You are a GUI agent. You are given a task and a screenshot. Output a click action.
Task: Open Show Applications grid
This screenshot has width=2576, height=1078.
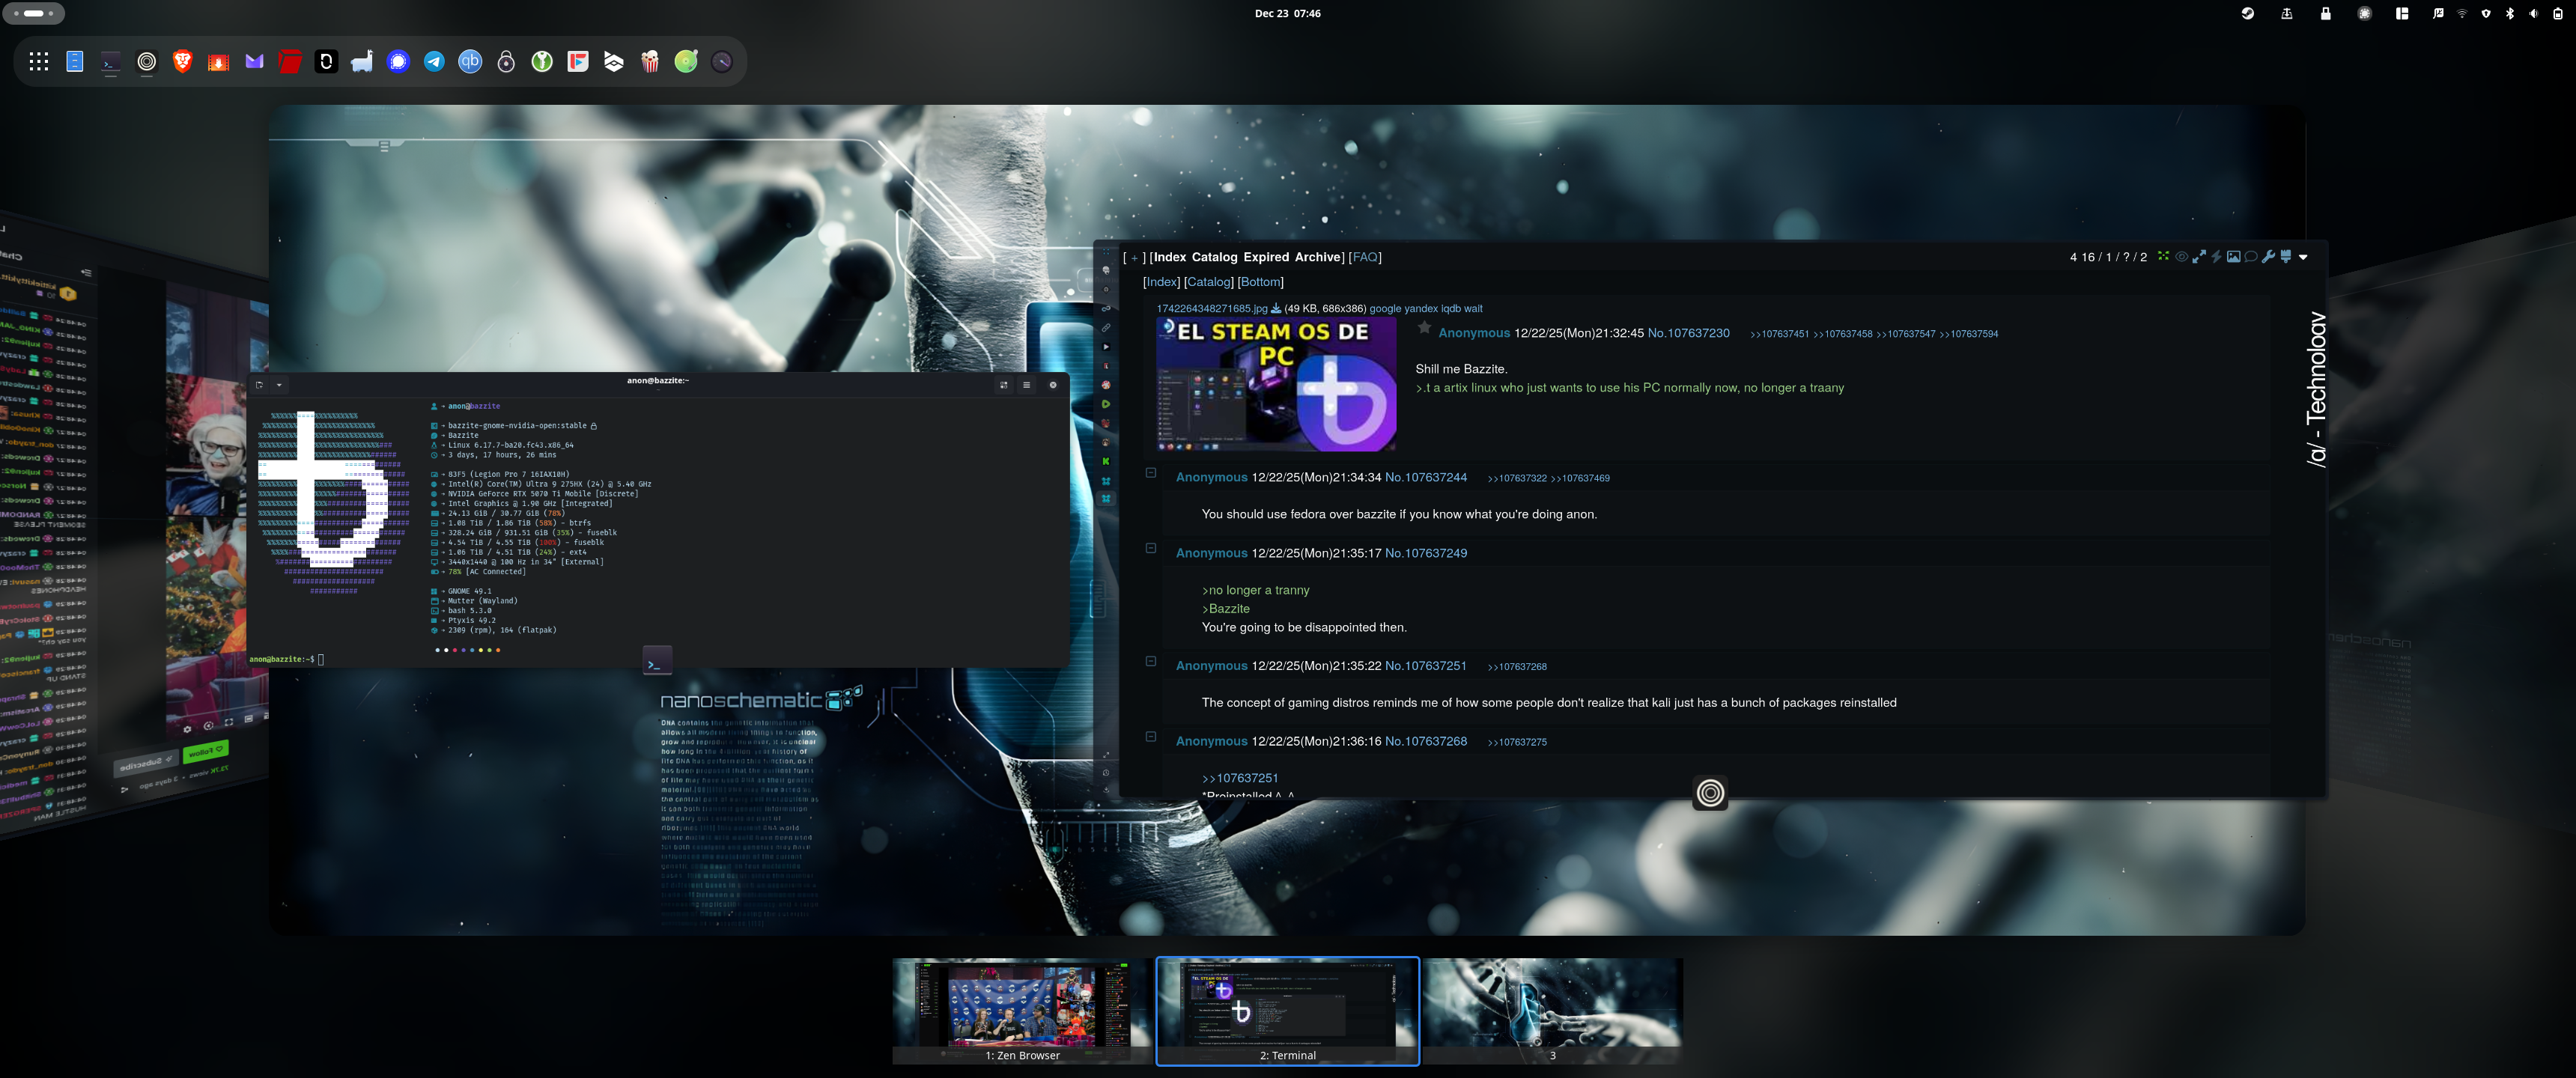pyautogui.click(x=39, y=62)
